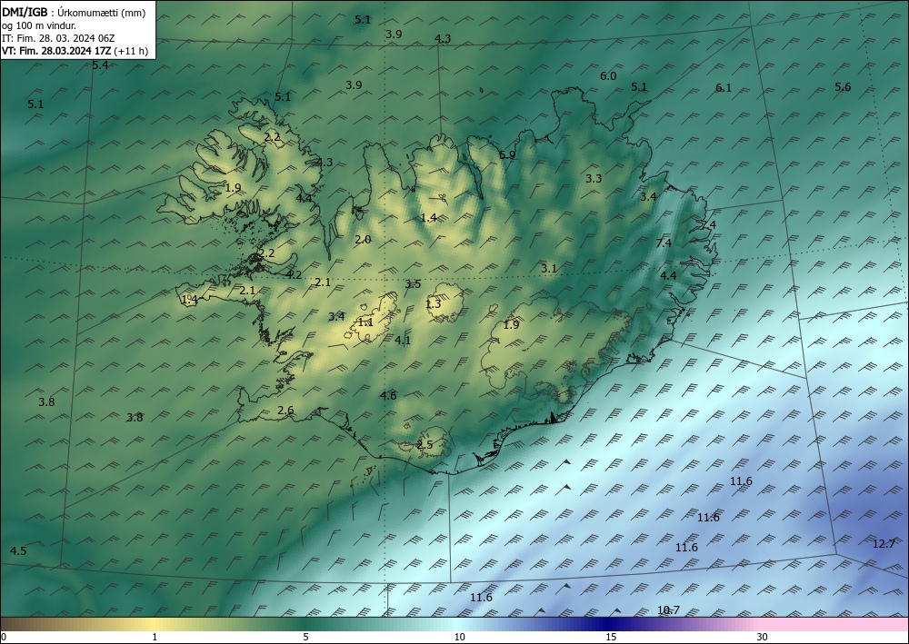Click the valid time 'VT: Fim. 28.03.2024 17Z'

tap(56, 51)
